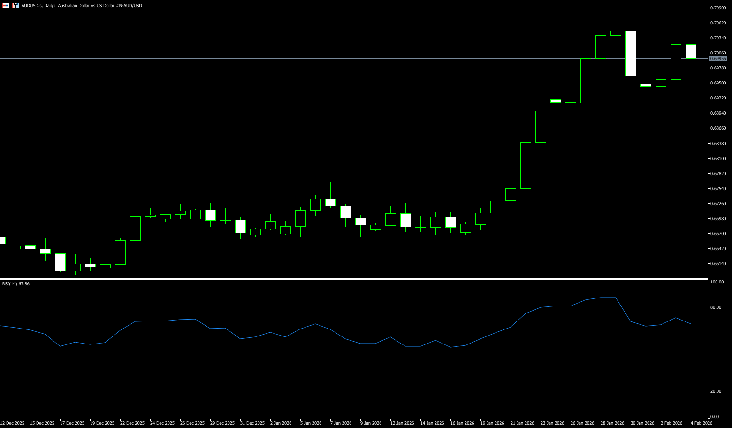Click the 4 Feb 2026 date label

click(x=701, y=423)
